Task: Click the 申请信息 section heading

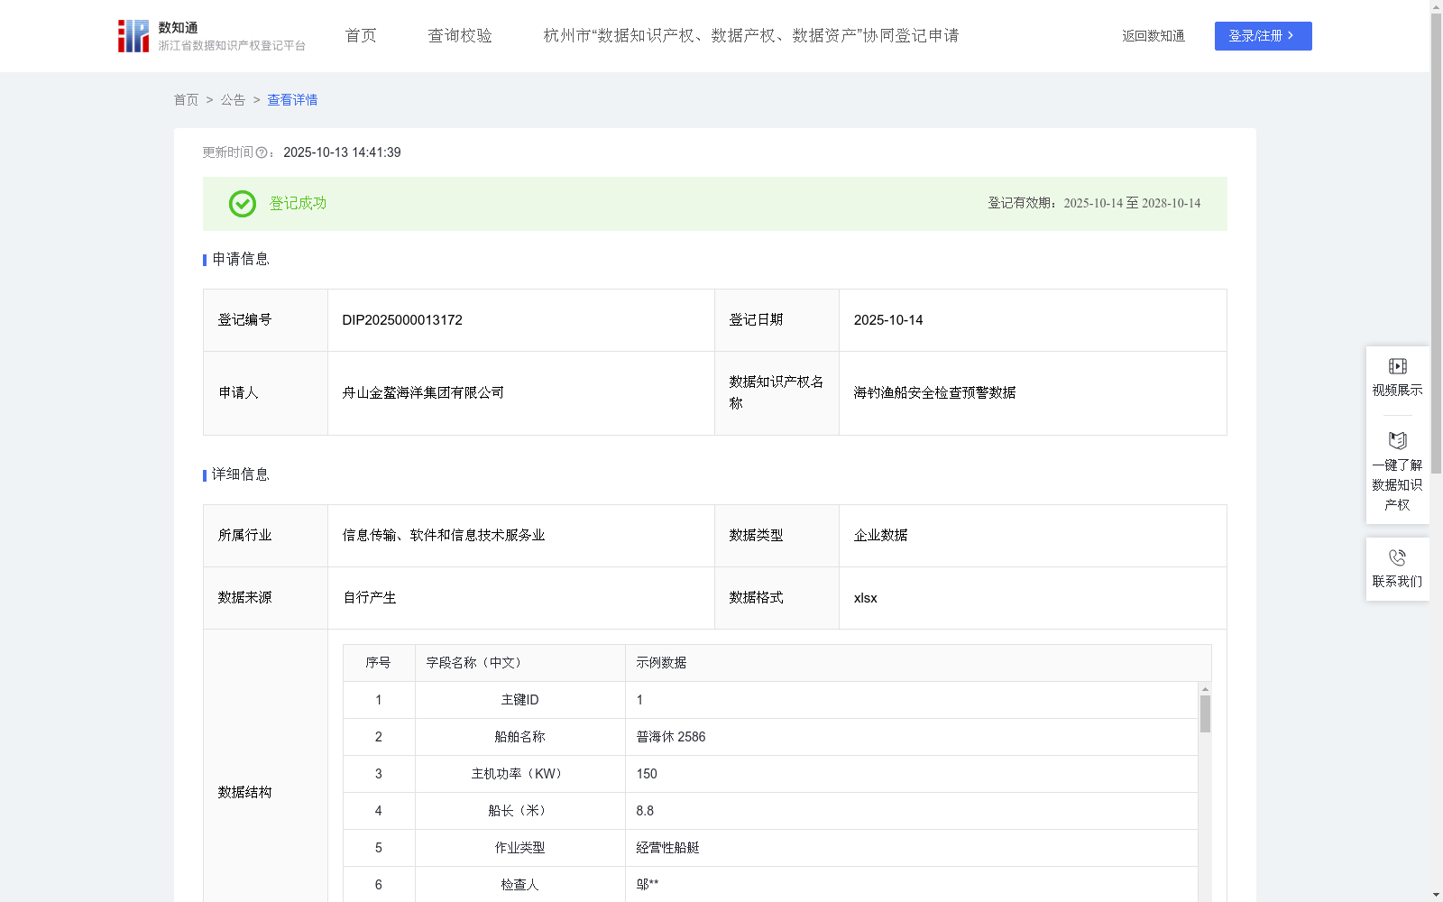Action: 241,260
